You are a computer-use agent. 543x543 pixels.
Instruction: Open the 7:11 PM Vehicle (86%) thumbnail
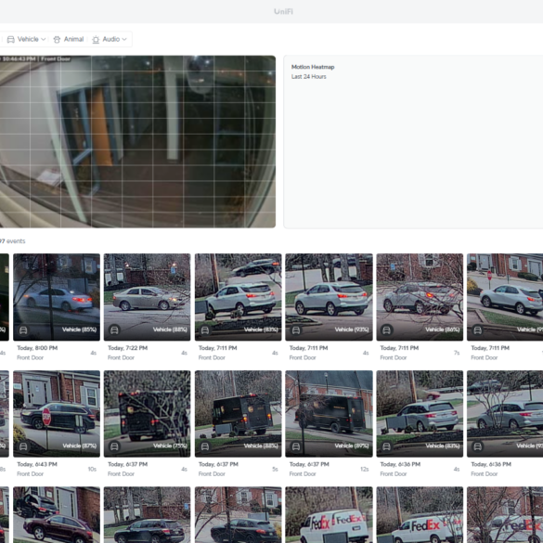coord(420,297)
